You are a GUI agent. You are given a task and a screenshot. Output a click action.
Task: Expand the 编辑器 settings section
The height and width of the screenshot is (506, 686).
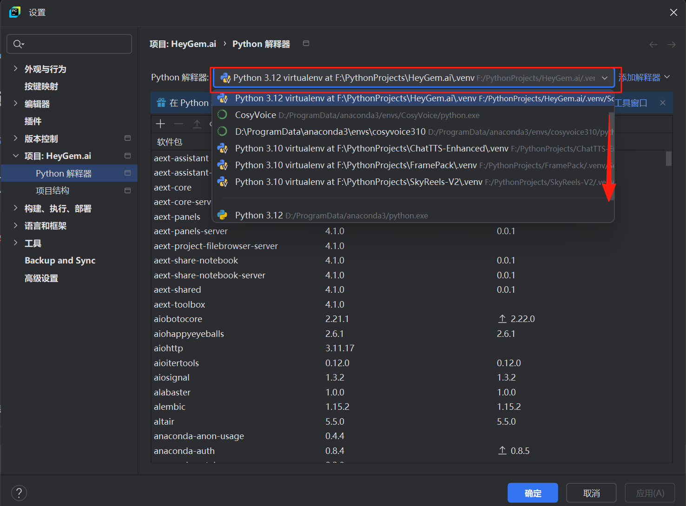click(15, 104)
